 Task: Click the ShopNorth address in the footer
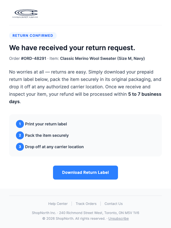pos(85,212)
